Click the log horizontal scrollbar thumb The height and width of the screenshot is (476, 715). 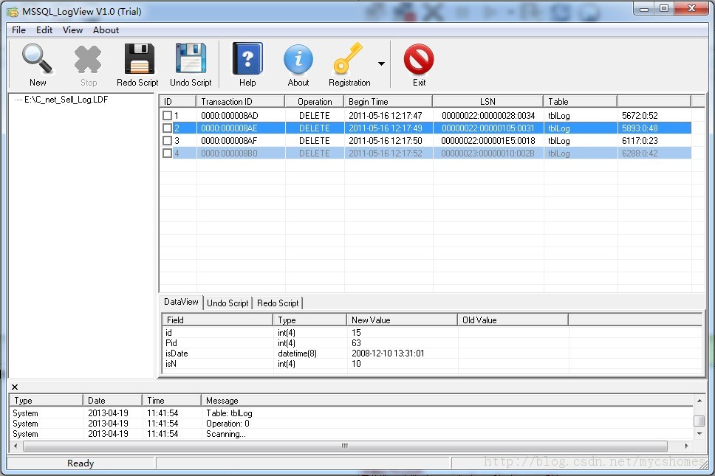[x=345, y=446]
